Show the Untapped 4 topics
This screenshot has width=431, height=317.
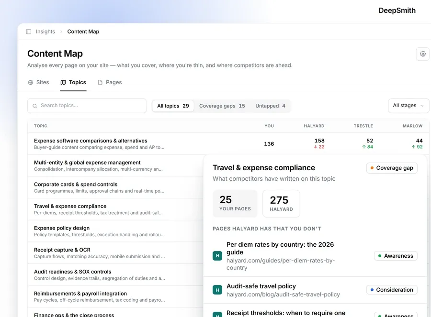tap(270, 106)
